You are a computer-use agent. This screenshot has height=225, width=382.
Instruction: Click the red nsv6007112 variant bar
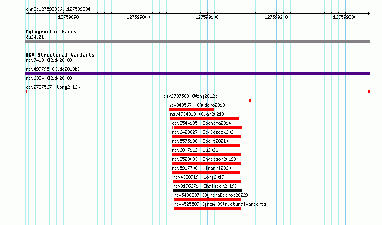pos(206,154)
